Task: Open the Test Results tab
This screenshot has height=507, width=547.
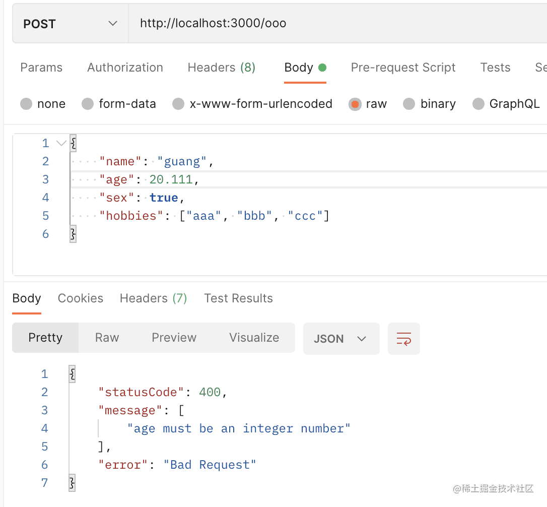Action: click(x=238, y=298)
